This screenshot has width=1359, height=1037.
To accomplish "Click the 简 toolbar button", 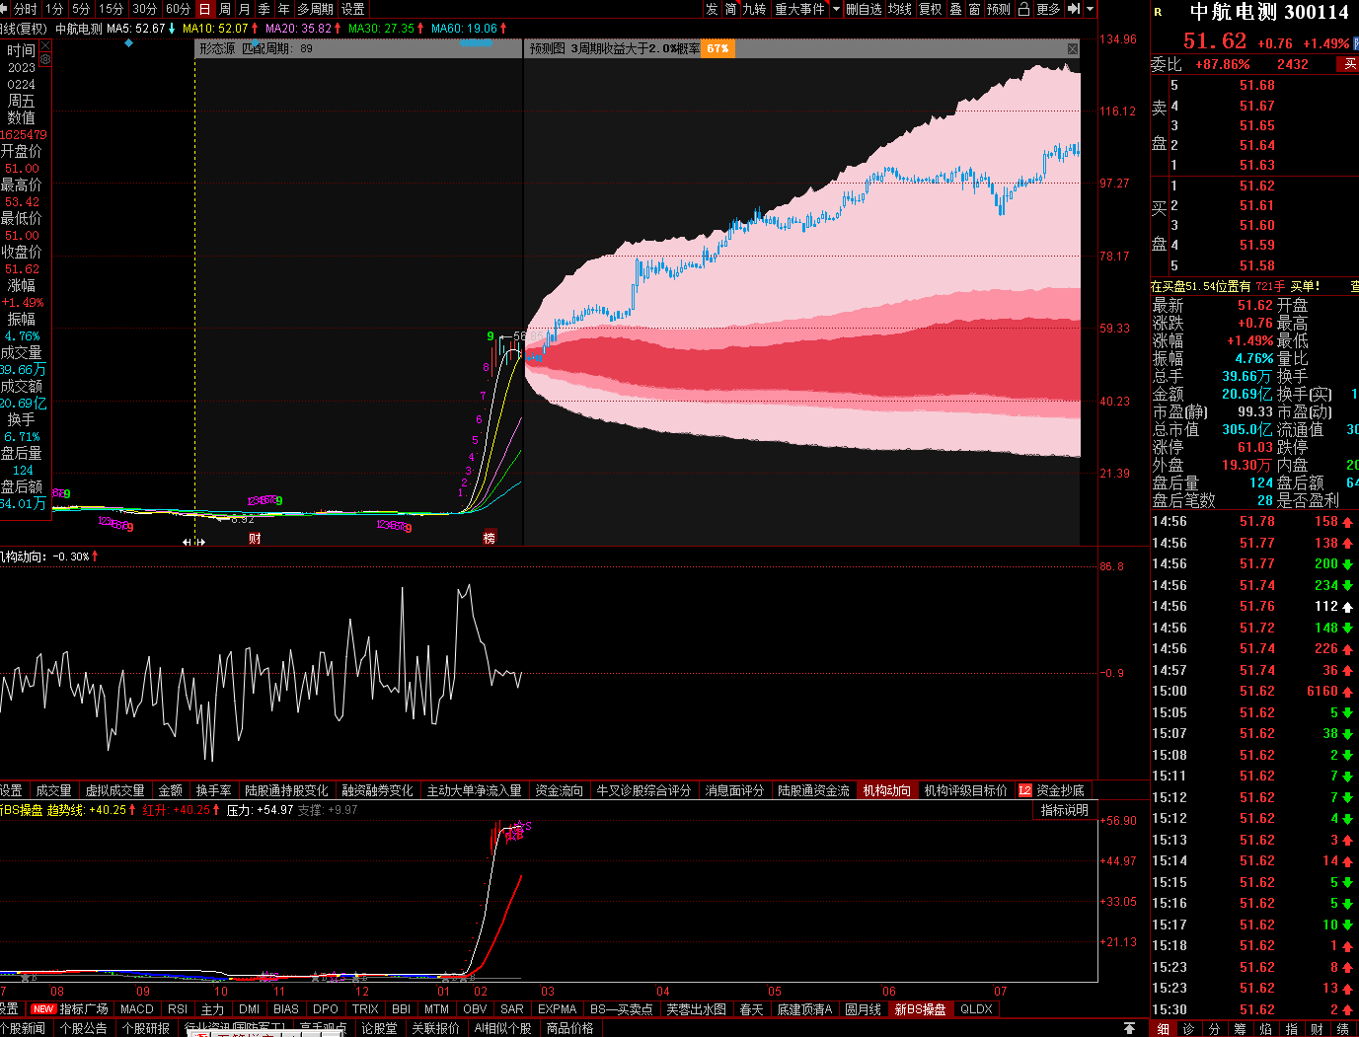I will coord(731,9).
